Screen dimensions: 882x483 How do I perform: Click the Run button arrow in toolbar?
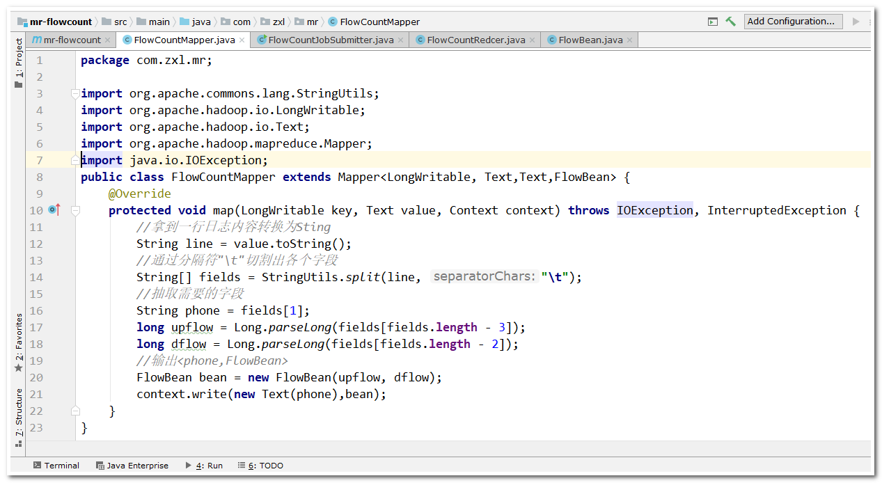click(x=856, y=22)
